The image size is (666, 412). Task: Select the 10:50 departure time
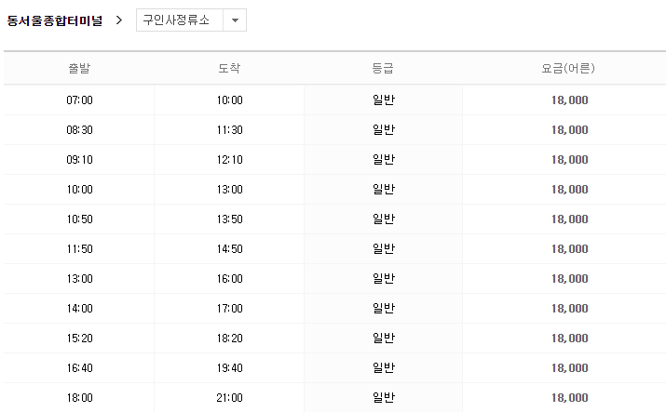pyautogui.click(x=79, y=219)
